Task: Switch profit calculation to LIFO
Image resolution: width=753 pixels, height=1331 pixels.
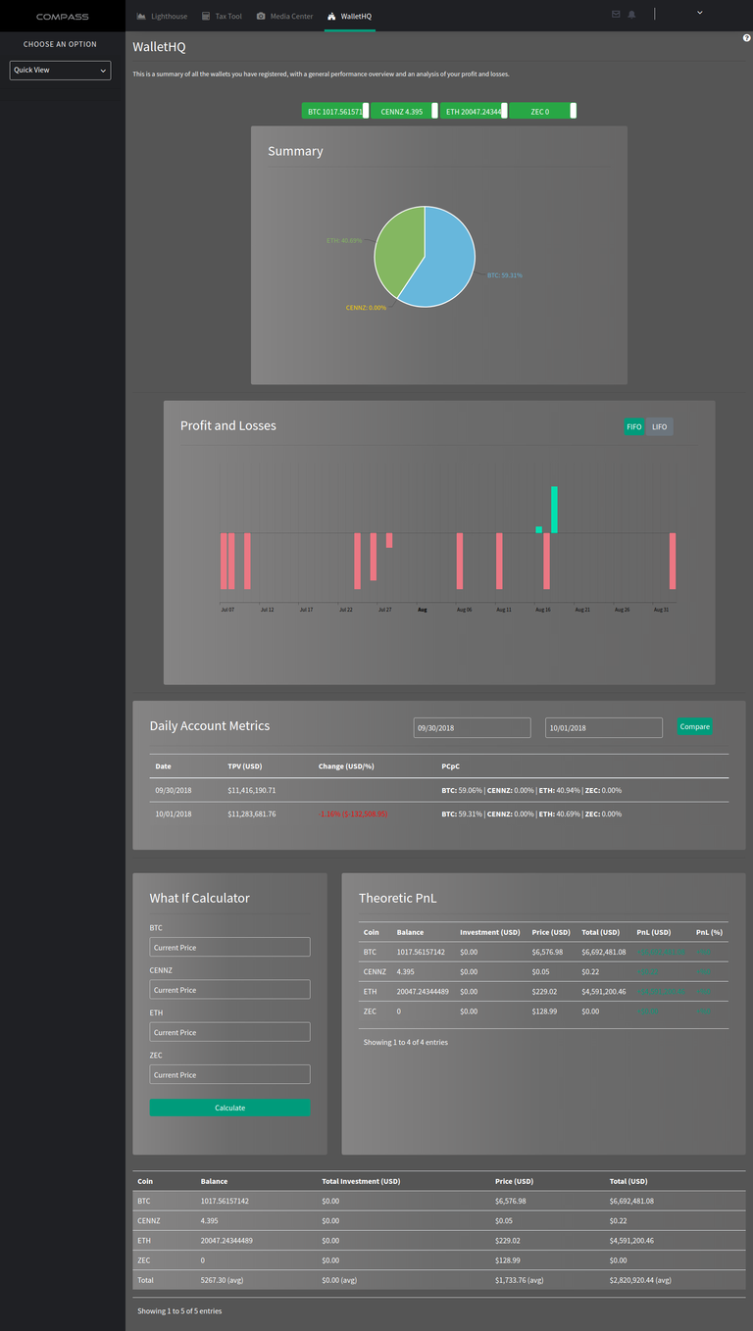Action: click(660, 426)
